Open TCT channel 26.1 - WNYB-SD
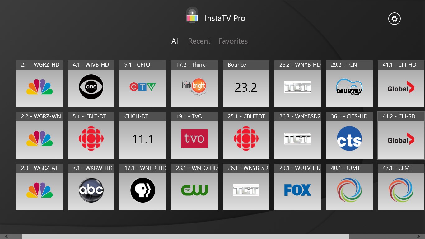Viewport: 425px width, 239px height. 246,187
